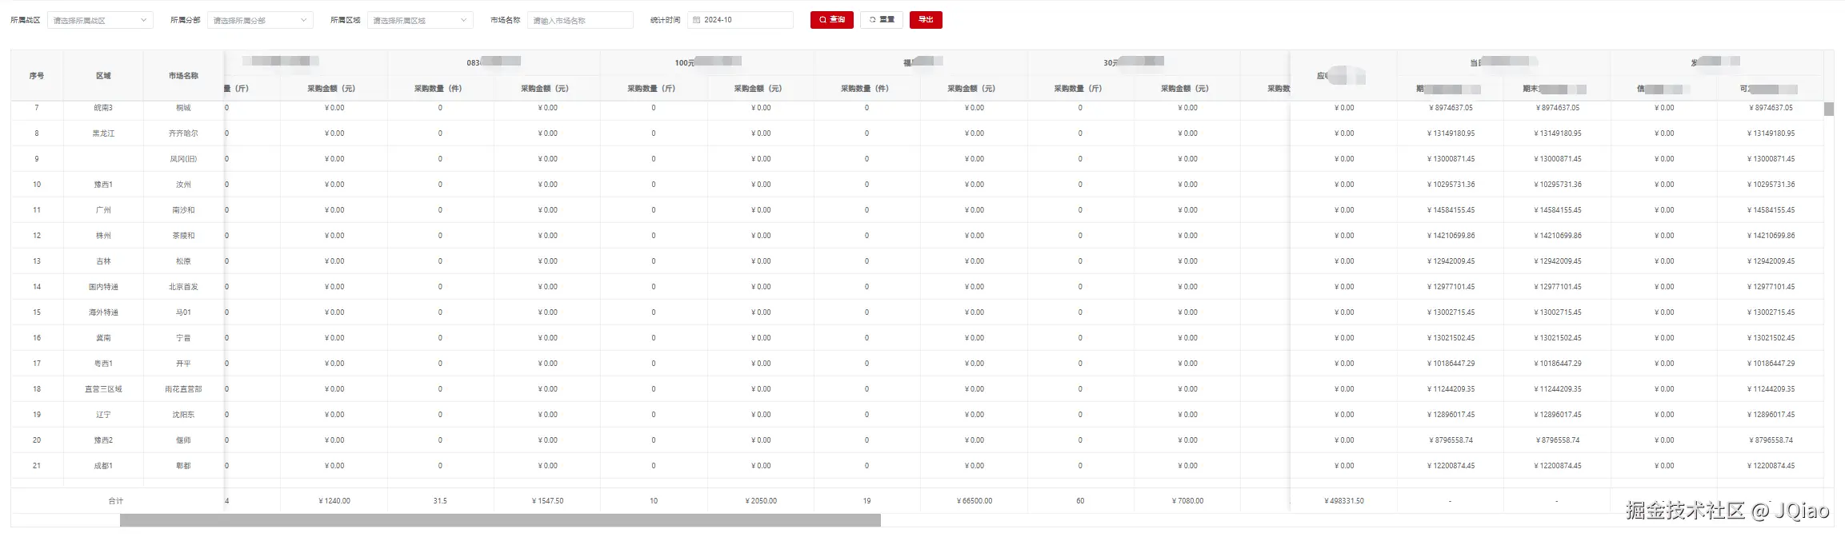Click the total amount ¥ 1547.50
The height and width of the screenshot is (537, 1845).
click(548, 501)
